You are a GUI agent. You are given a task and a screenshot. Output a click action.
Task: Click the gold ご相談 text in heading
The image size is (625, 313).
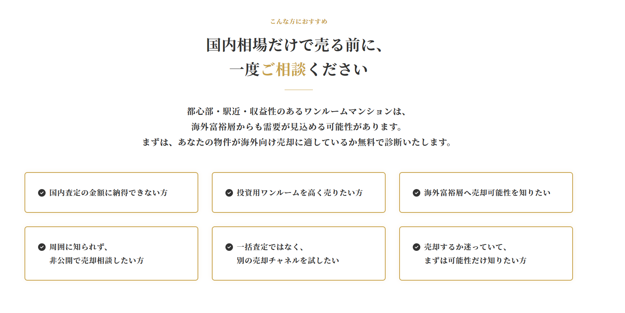[283, 70]
